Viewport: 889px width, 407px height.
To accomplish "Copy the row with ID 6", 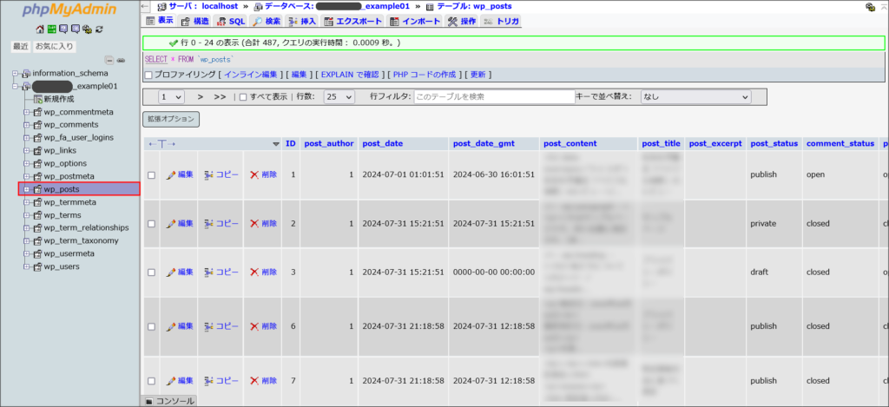I will tap(221, 326).
